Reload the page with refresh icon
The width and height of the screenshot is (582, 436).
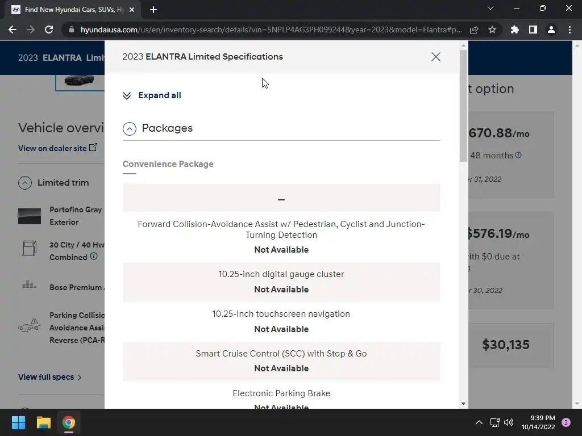[49, 30]
